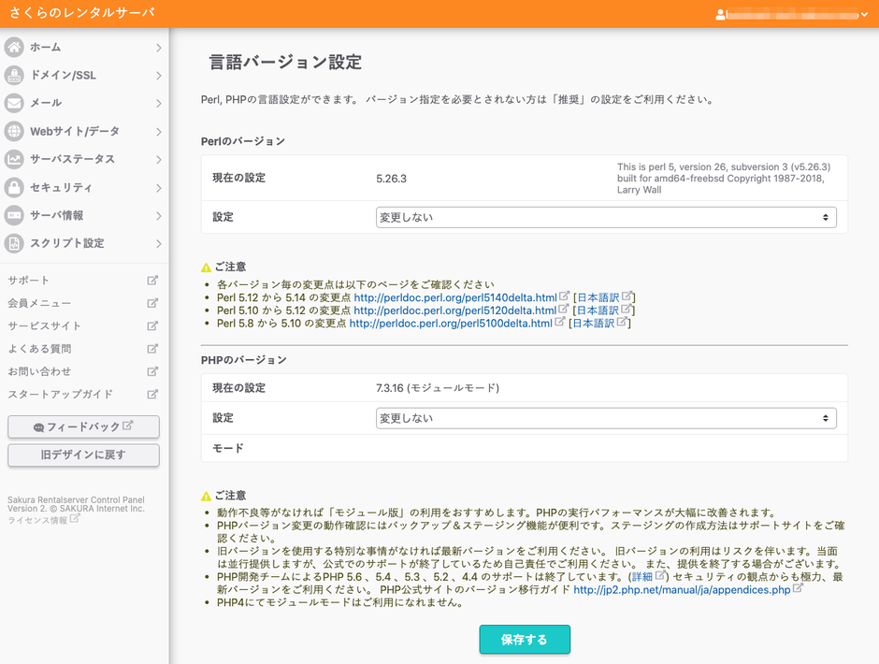Click the Website/Data globe icon

[x=14, y=132]
